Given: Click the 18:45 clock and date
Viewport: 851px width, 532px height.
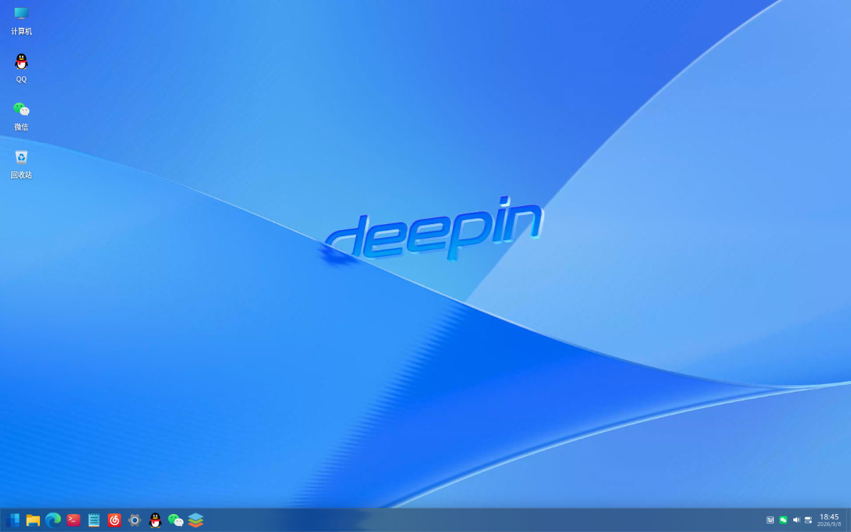Looking at the screenshot, I should pyautogui.click(x=829, y=520).
